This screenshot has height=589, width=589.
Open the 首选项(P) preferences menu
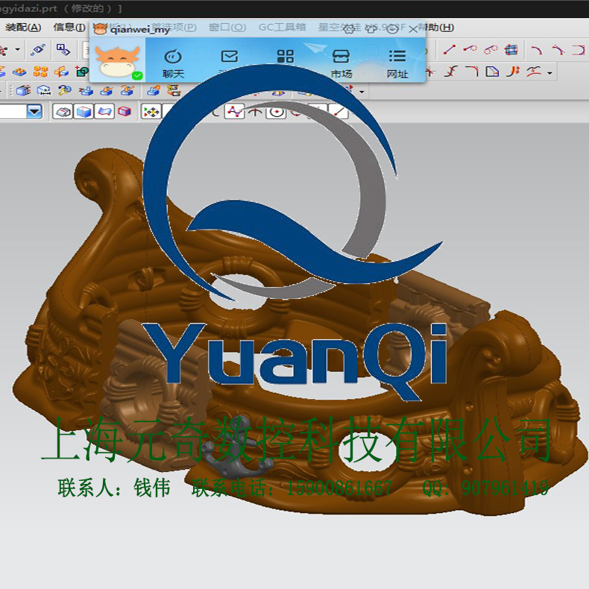pos(174,28)
